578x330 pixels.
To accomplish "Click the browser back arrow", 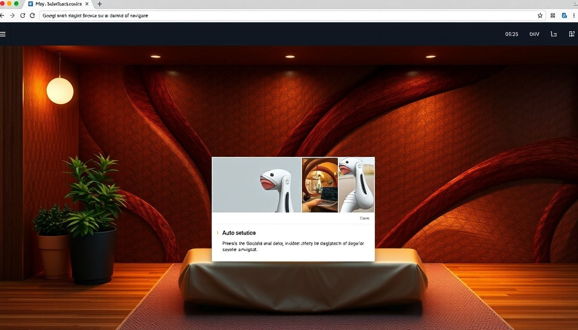I will 2,15.
